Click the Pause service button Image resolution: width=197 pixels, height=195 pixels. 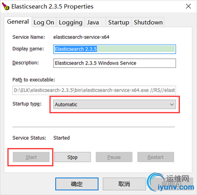pyautogui.click(x=114, y=157)
